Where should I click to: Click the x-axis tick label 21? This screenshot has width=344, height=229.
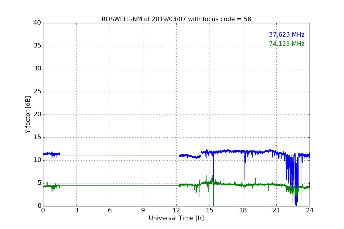tap(276, 210)
